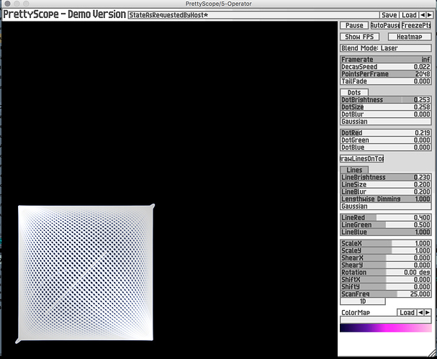
Task: Adjust the ShearY slider
Action: 386,265
